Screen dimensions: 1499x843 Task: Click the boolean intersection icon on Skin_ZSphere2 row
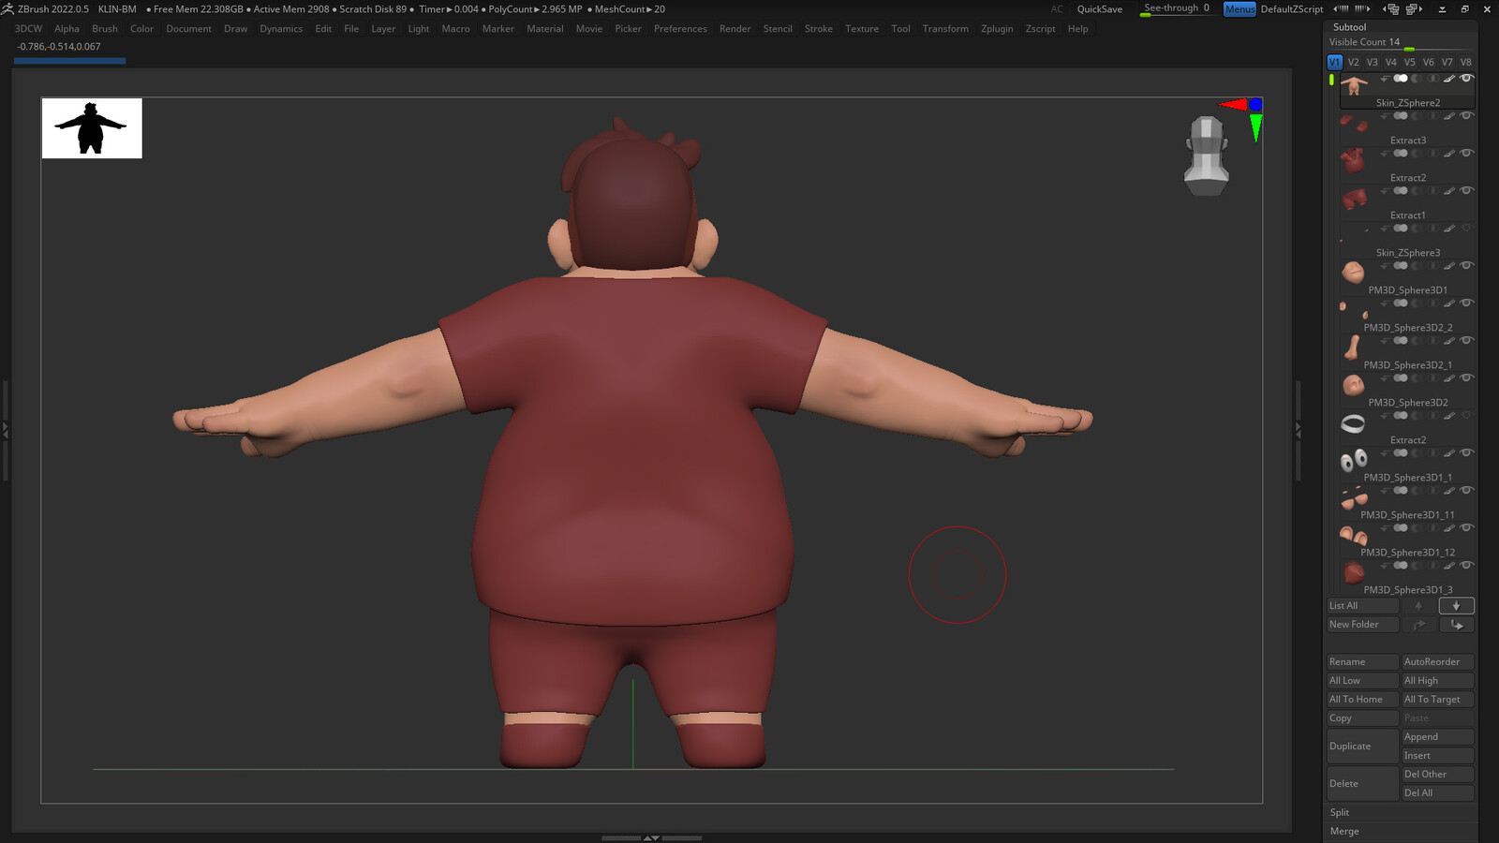1432,79
